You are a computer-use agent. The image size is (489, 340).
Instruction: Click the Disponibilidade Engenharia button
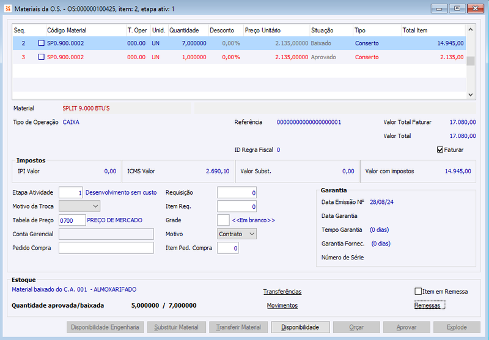[x=105, y=327]
